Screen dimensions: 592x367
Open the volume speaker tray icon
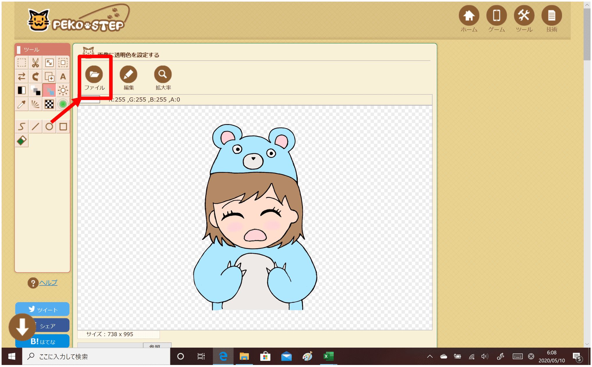(485, 356)
